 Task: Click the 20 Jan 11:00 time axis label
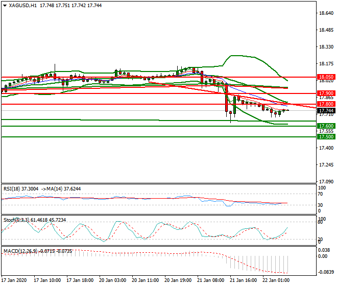click(146, 280)
